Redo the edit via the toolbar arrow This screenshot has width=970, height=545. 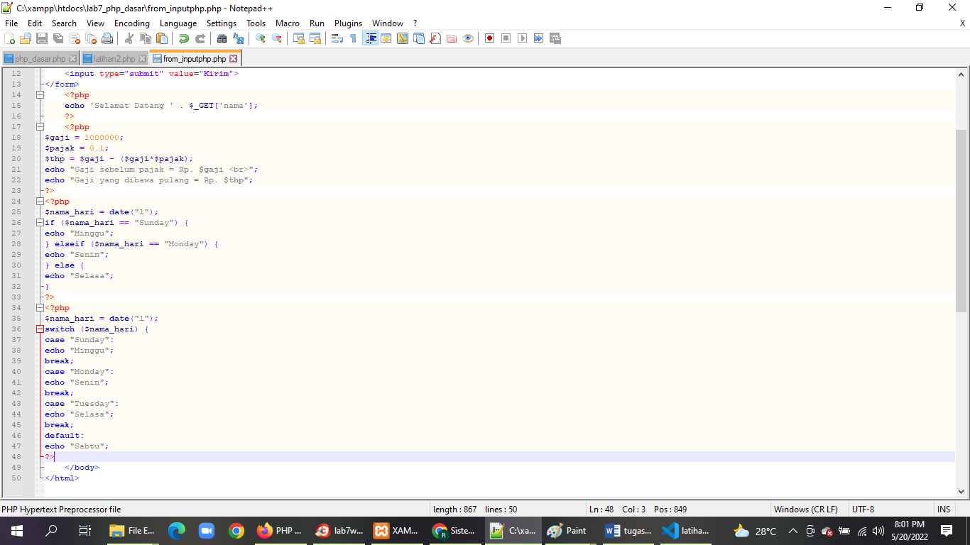(200, 38)
